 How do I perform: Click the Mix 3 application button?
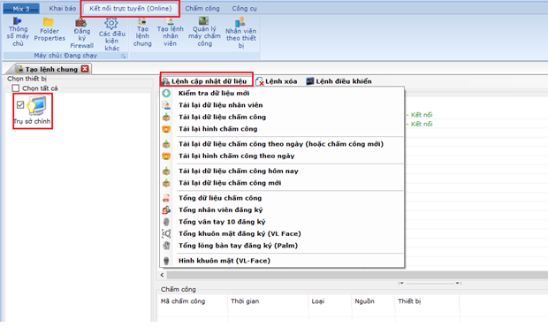click(x=21, y=9)
